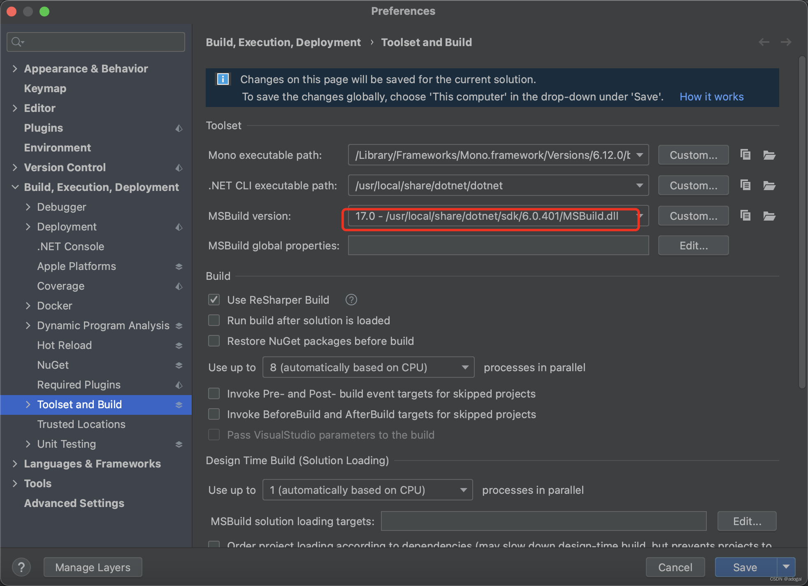Click Edit button for MSBuild global properties

point(693,246)
